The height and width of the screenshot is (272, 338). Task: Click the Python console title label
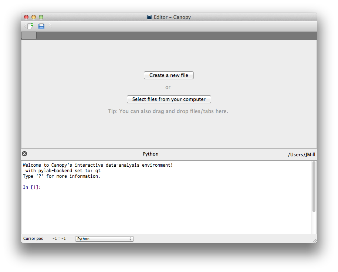pos(151,154)
